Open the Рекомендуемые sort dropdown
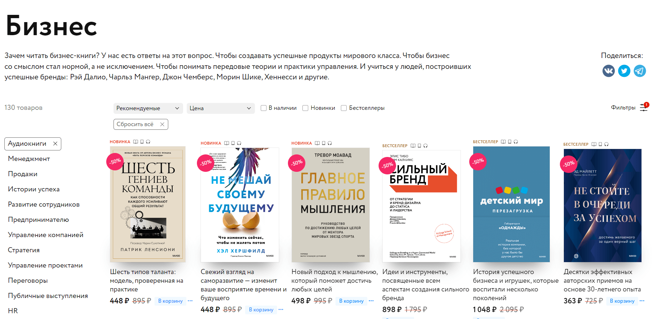The height and width of the screenshot is (319, 652). [x=148, y=108]
